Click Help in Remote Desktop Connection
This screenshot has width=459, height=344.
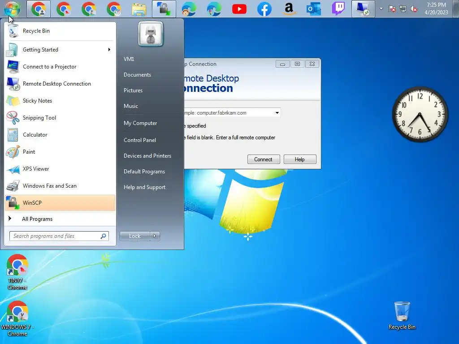(300, 159)
